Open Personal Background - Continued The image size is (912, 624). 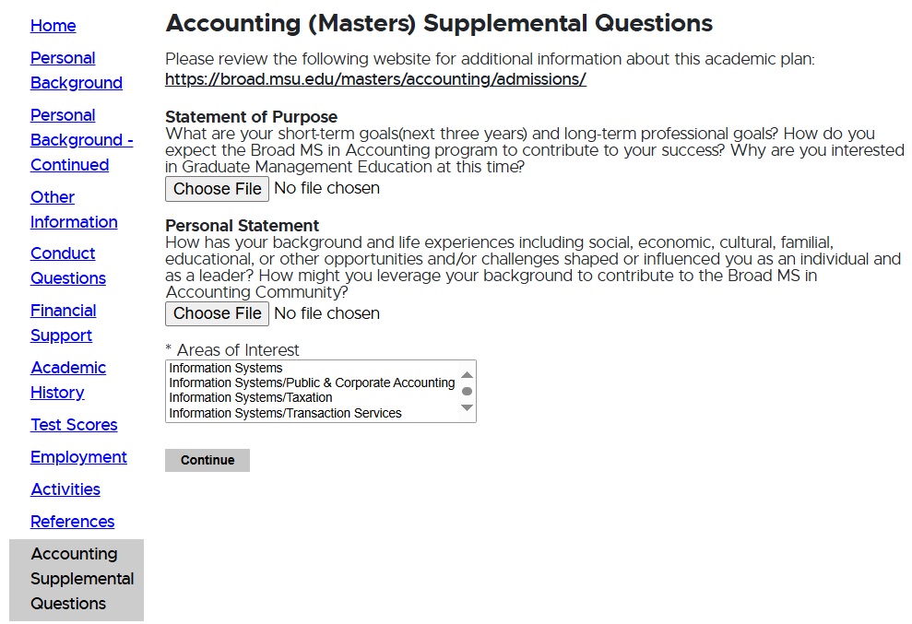pos(81,139)
